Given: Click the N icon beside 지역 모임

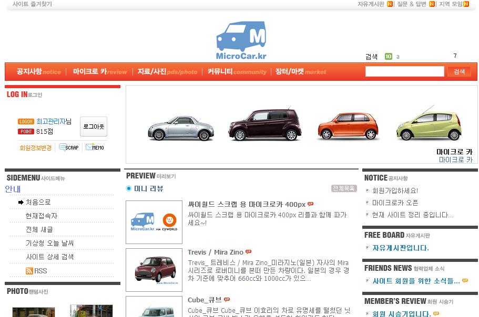Looking at the screenshot, I should point(466,4).
